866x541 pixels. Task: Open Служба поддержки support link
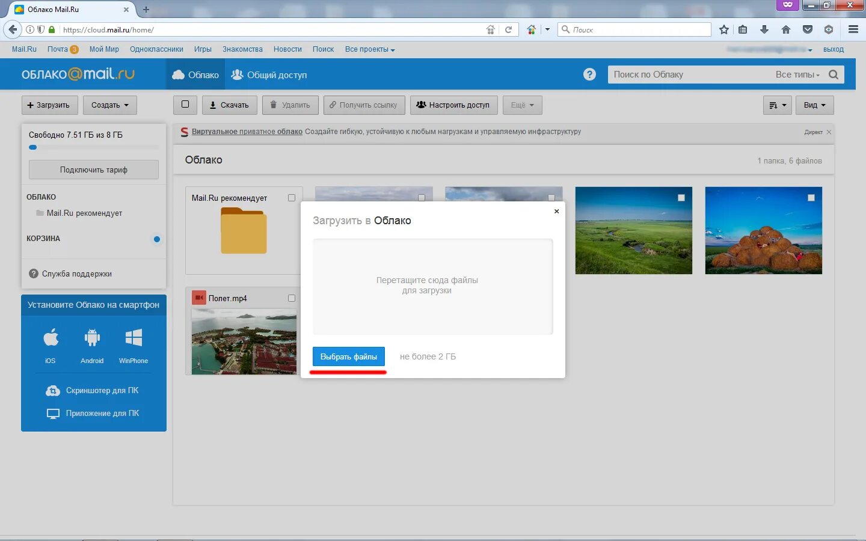point(71,274)
